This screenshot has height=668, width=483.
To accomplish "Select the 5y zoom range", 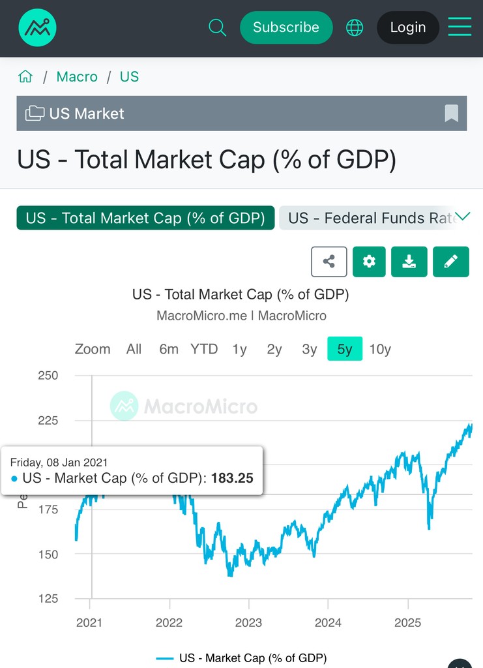I will click(x=345, y=349).
